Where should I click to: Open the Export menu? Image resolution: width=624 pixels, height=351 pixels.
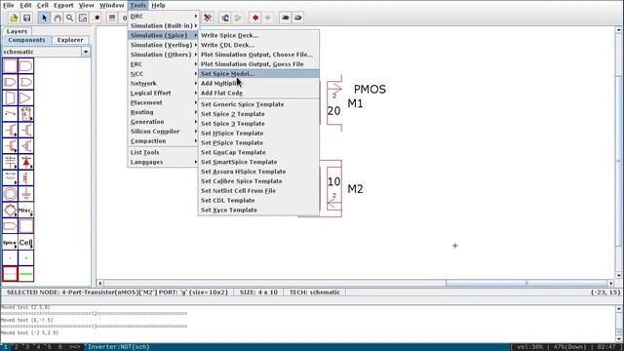pos(63,5)
